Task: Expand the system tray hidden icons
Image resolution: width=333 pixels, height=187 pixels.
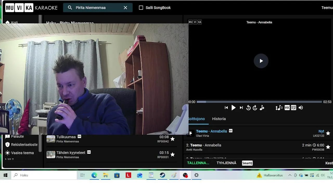Action: [x=290, y=175]
